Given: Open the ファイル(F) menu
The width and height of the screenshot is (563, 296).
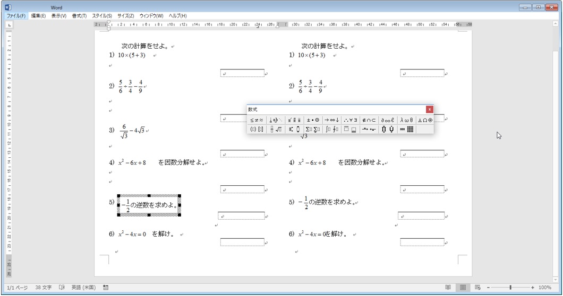Looking at the screenshot, I should (x=16, y=16).
